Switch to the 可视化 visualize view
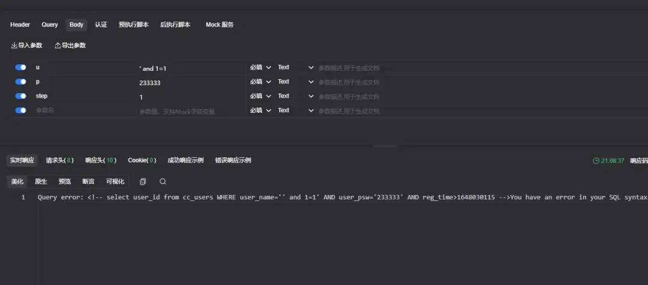Image resolution: width=648 pixels, height=285 pixels. click(x=115, y=181)
